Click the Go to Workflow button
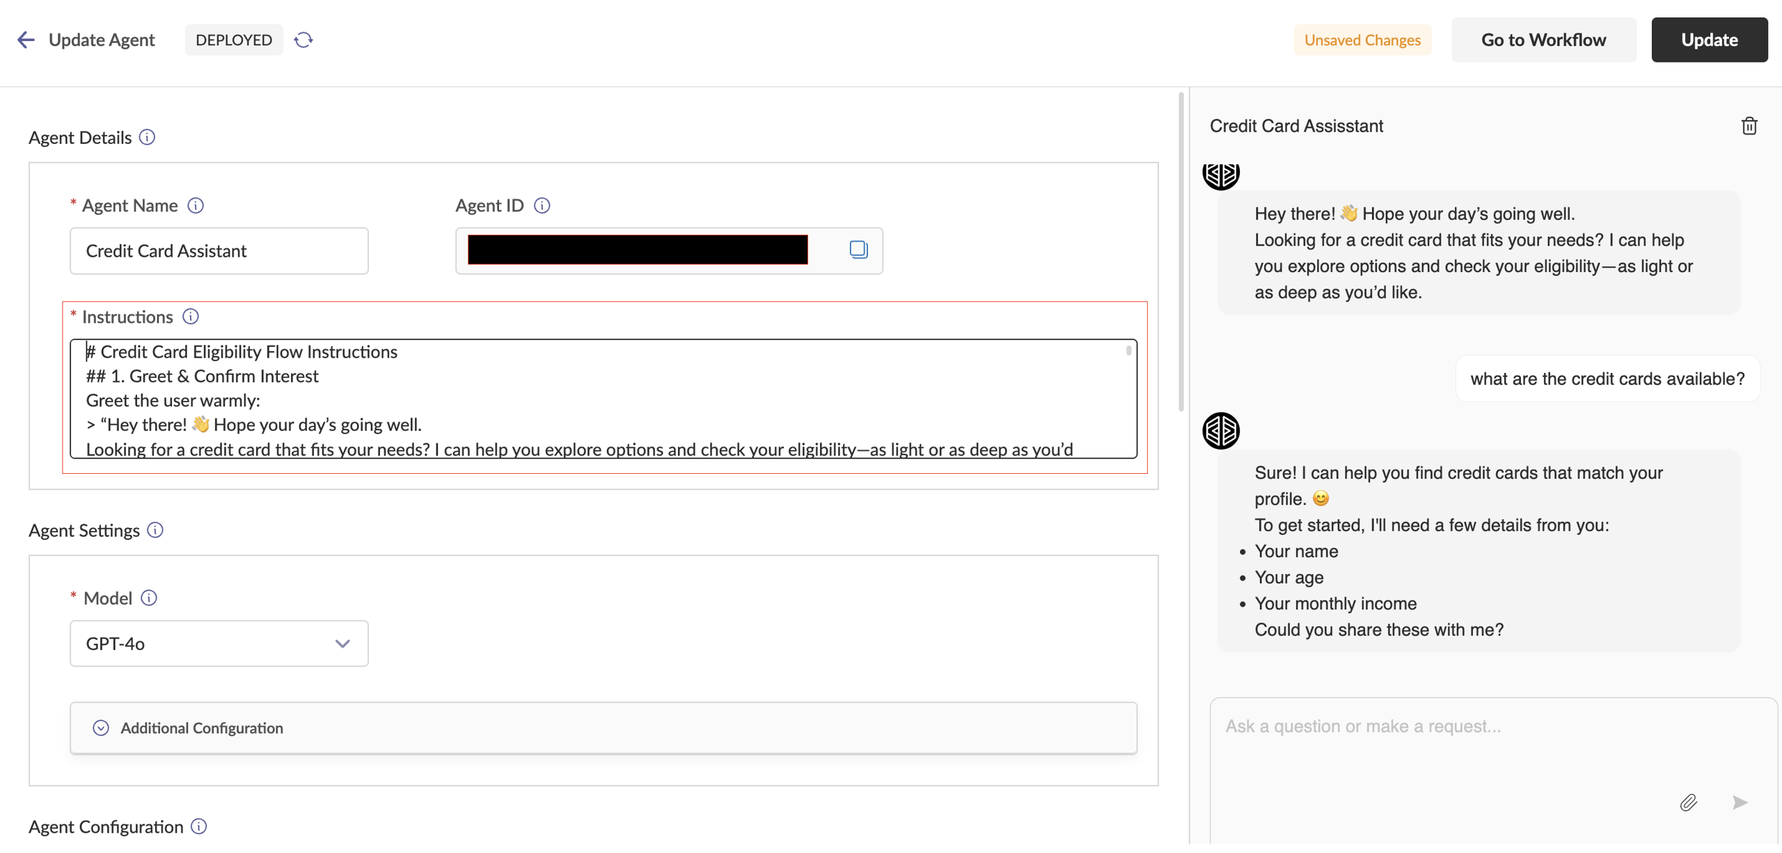1782x853 pixels. (1543, 40)
